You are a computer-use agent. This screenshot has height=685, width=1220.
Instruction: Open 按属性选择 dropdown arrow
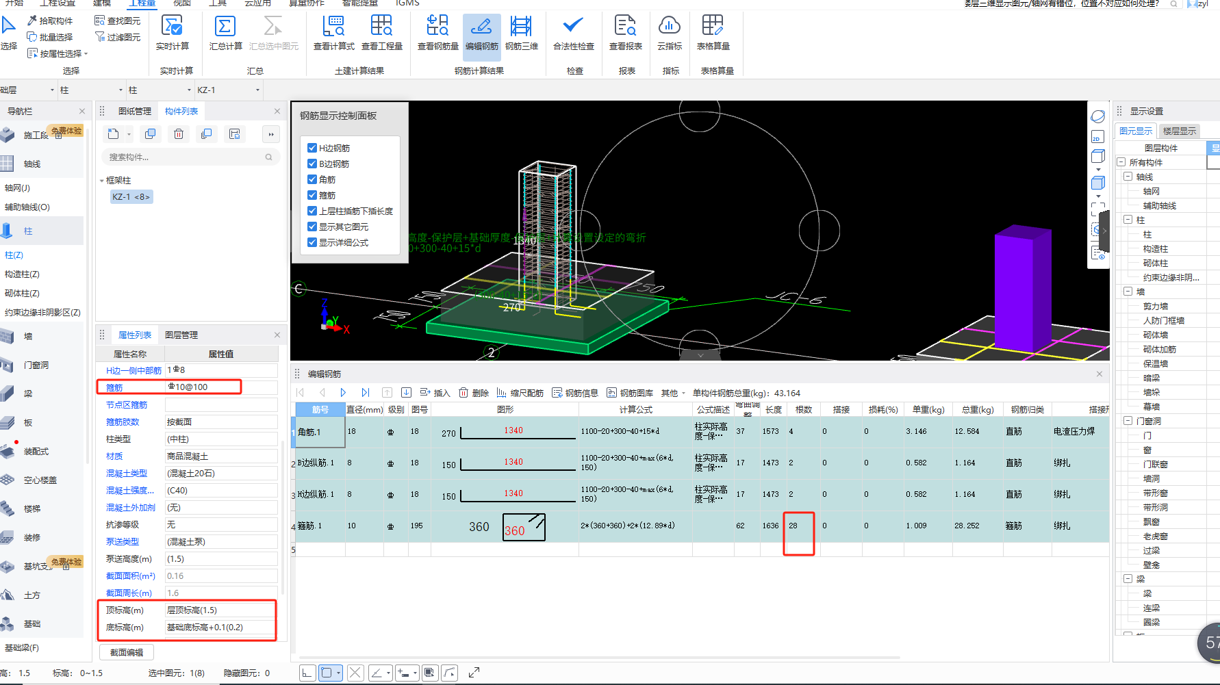pos(86,53)
